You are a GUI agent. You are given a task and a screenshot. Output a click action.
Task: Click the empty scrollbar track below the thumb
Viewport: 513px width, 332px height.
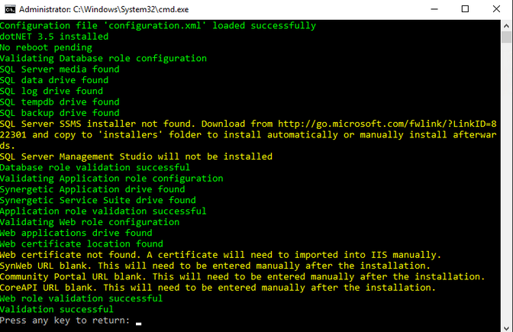point(506,183)
